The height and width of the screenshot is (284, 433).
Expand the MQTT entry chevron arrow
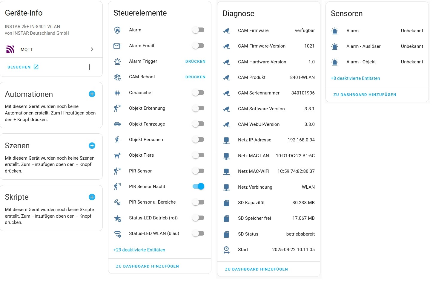pyautogui.click(x=92, y=49)
